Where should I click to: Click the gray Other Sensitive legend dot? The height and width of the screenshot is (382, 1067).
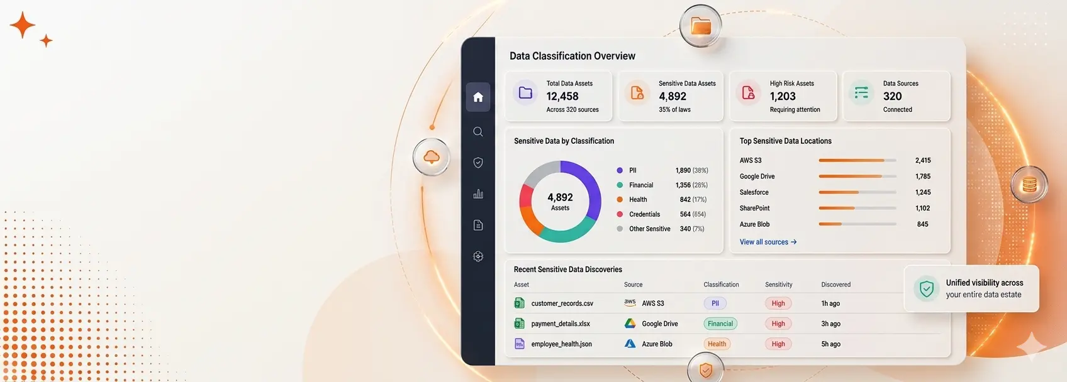(x=620, y=229)
